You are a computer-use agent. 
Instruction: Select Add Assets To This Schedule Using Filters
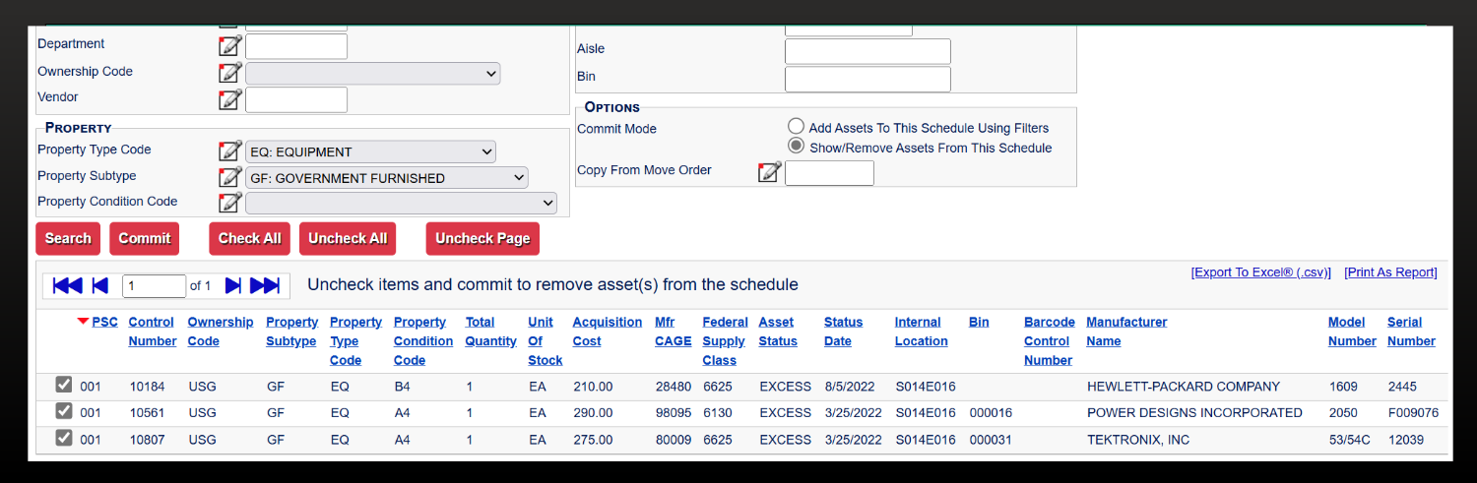coord(797,127)
